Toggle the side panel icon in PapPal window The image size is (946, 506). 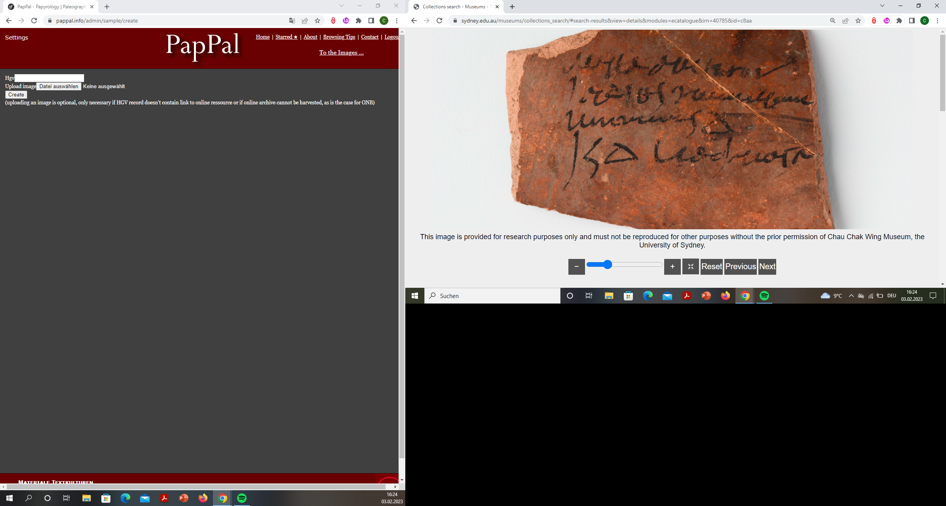371,21
